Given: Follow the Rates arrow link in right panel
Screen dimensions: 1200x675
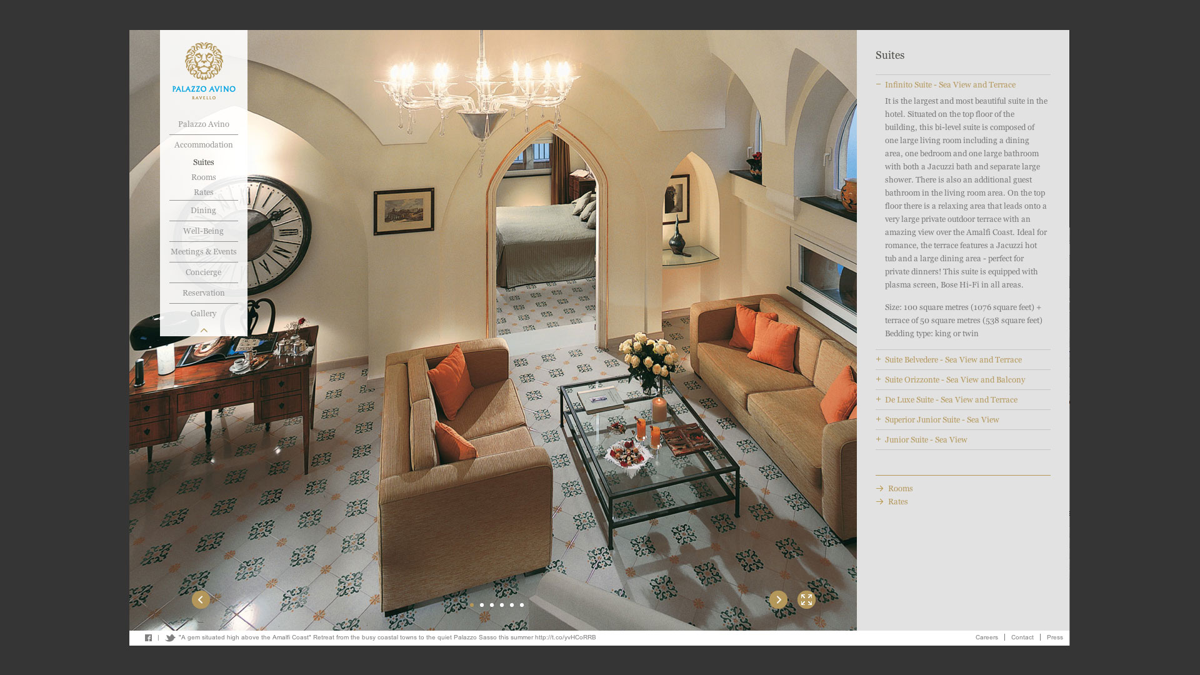Looking at the screenshot, I should tap(892, 502).
